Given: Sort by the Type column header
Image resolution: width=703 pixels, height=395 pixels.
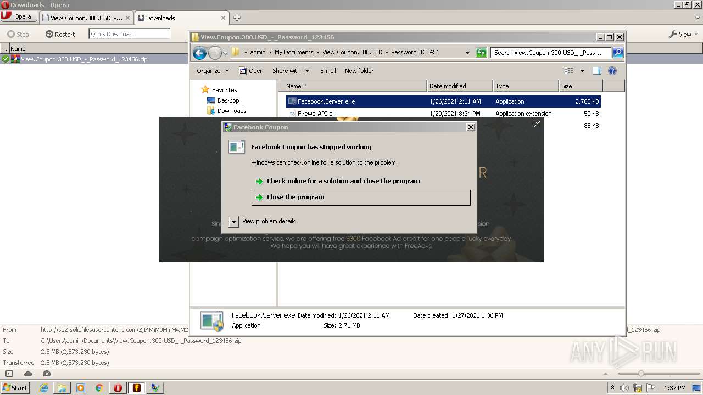Looking at the screenshot, I should click(x=526, y=86).
